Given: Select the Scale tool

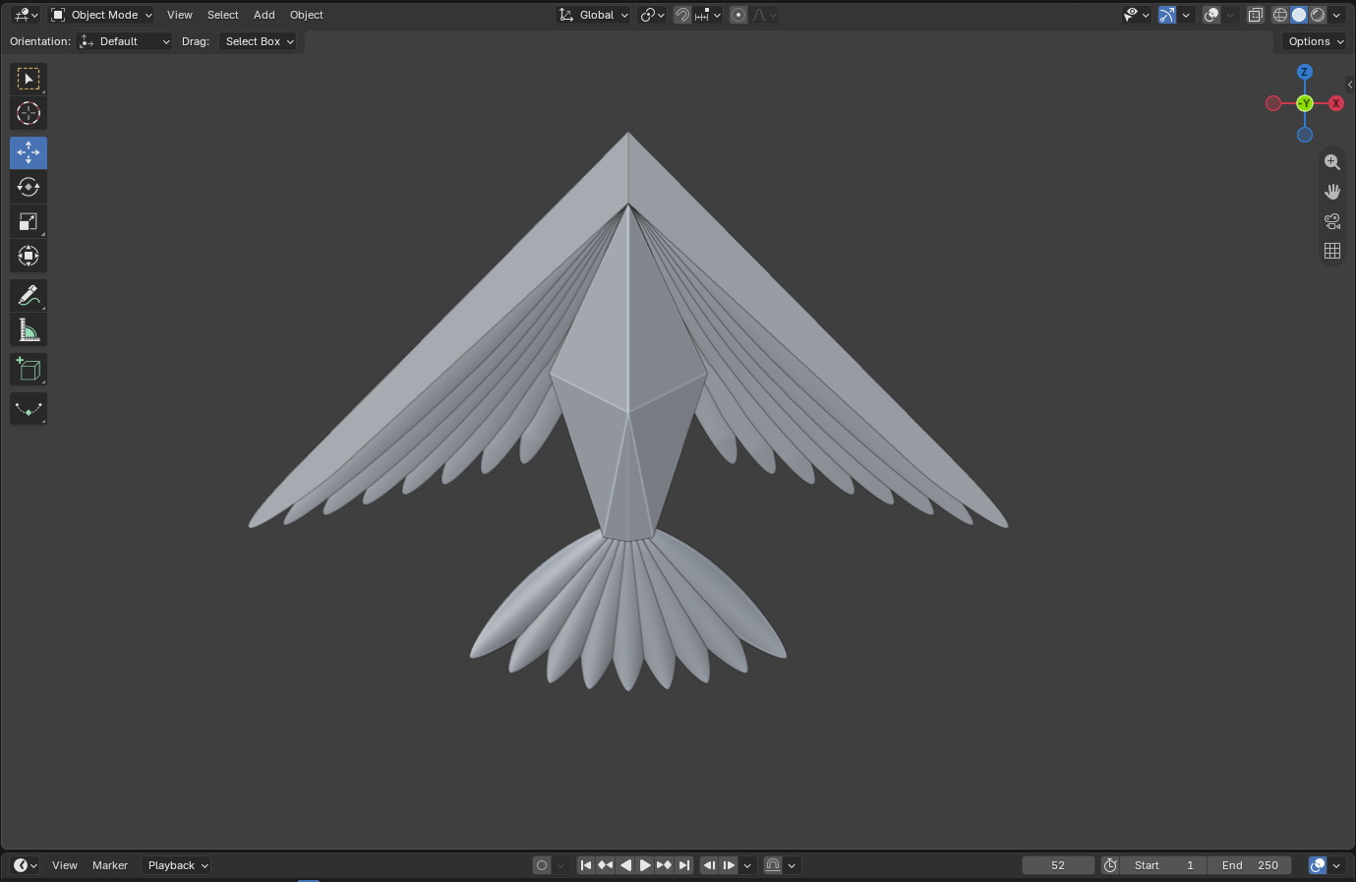Looking at the screenshot, I should (29, 221).
